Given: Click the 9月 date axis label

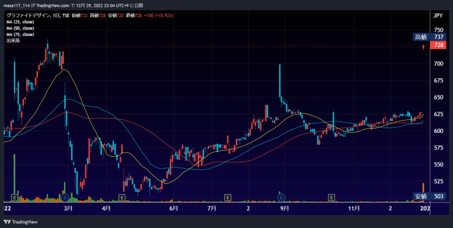Looking at the screenshot, I should pyautogui.click(x=284, y=208).
